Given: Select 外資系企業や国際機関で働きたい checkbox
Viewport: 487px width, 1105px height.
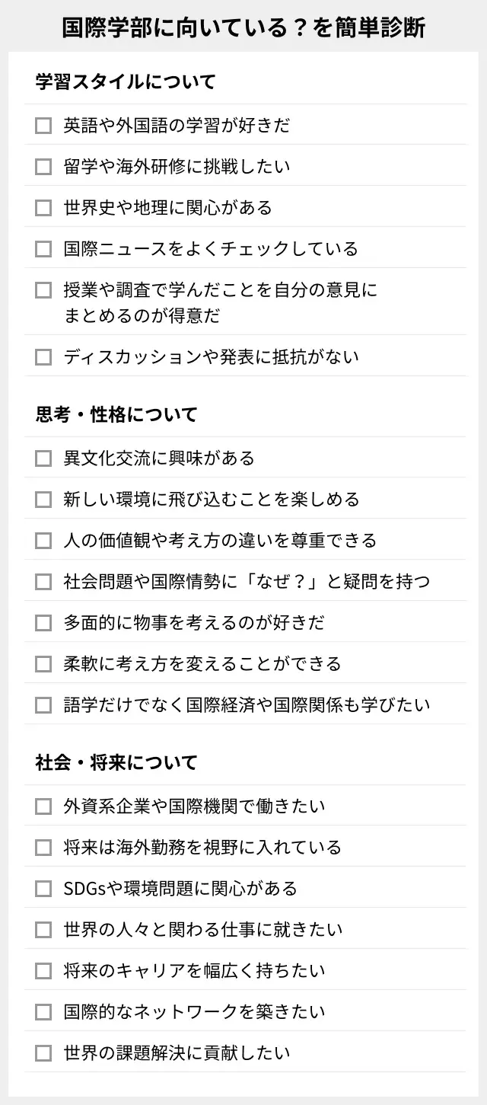Looking at the screenshot, I should pos(43,806).
